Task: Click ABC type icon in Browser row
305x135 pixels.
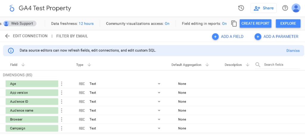Action: [x=82, y=119]
